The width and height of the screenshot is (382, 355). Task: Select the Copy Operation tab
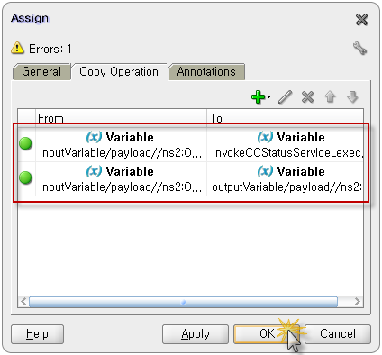(119, 72)
